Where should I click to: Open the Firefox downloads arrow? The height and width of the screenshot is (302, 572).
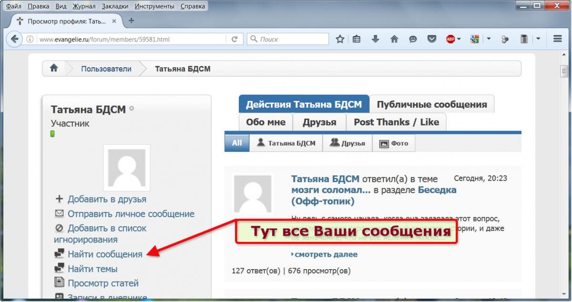(376, 39)
